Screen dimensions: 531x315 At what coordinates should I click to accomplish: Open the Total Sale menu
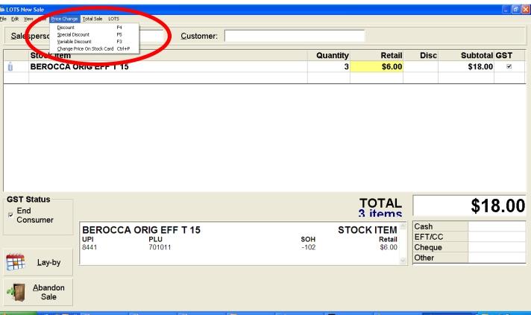coord(92,18)
